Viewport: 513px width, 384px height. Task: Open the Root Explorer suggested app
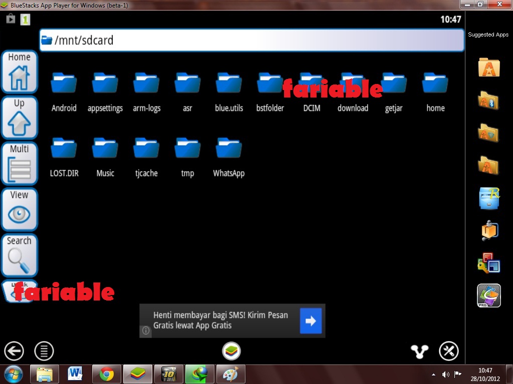[x=489, y=198]
